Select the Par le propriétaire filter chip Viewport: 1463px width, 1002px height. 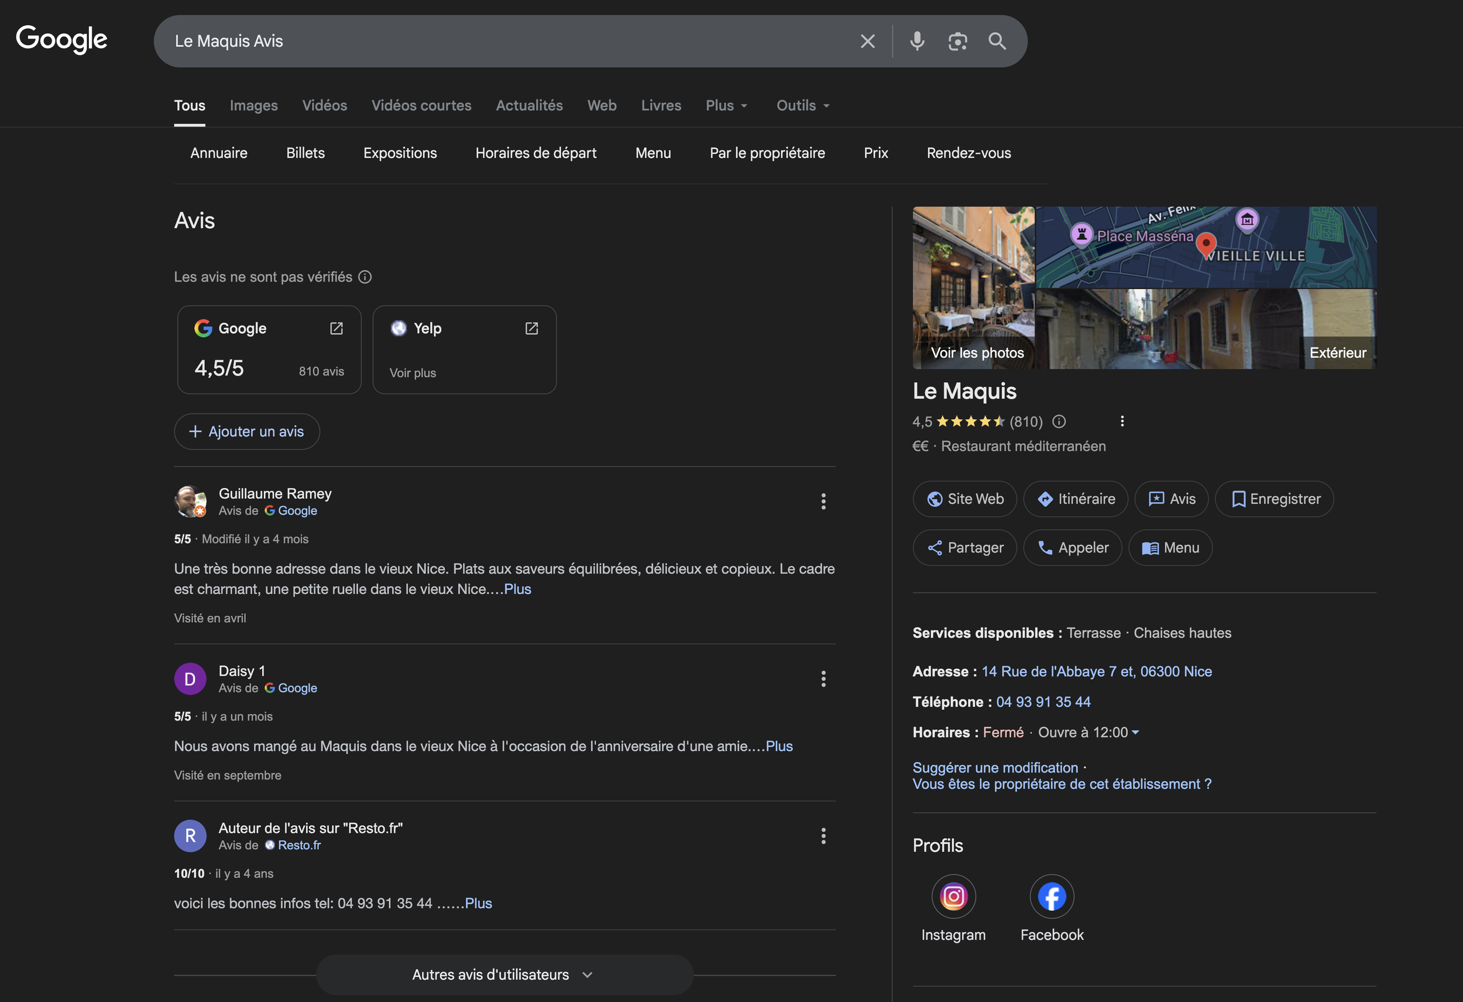point(767,153)
